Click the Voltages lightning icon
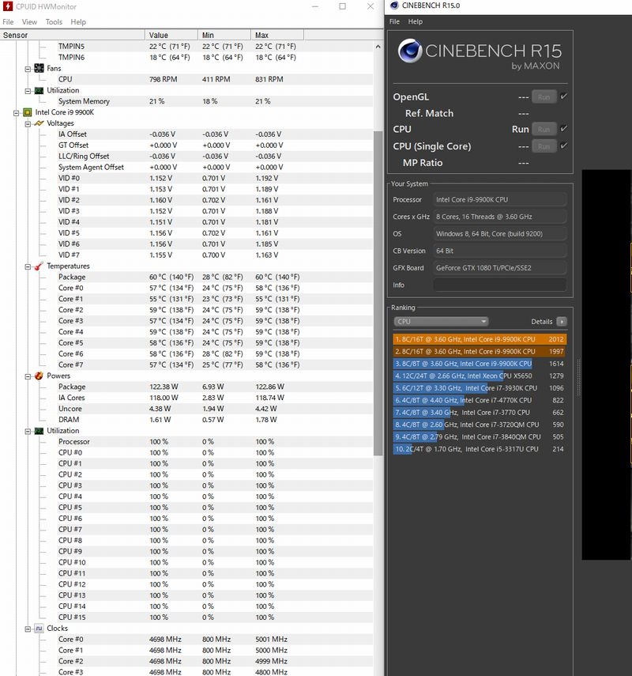This screenshot has width=632, height=676. coord(39,123)
